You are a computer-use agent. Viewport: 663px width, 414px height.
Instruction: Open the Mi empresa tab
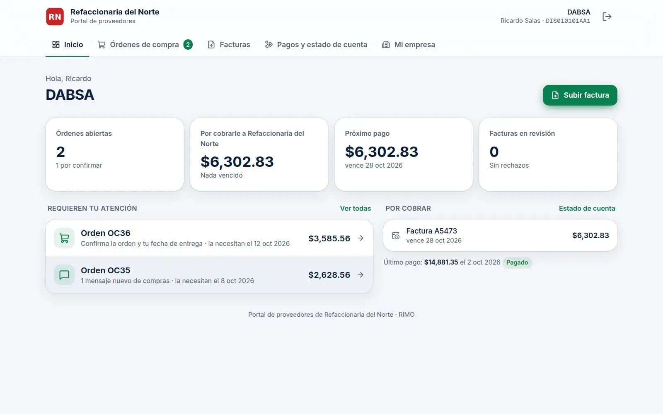pyautogui.click(x=409, y=45)
